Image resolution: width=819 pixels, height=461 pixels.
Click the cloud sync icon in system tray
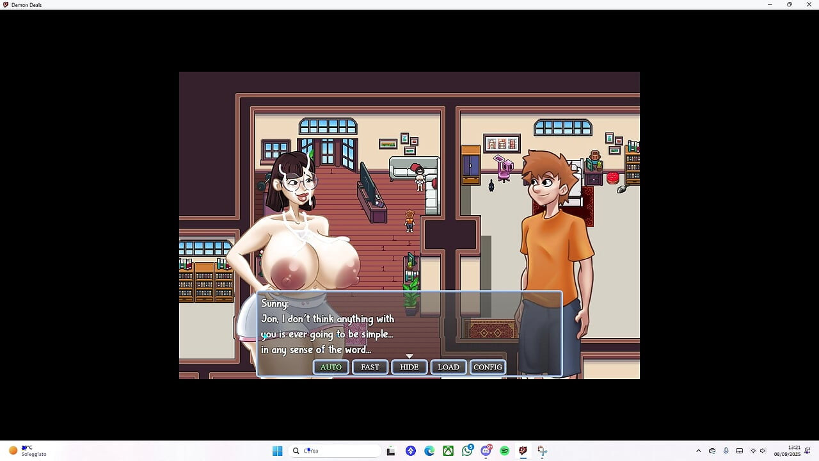[x=712, y=451]
